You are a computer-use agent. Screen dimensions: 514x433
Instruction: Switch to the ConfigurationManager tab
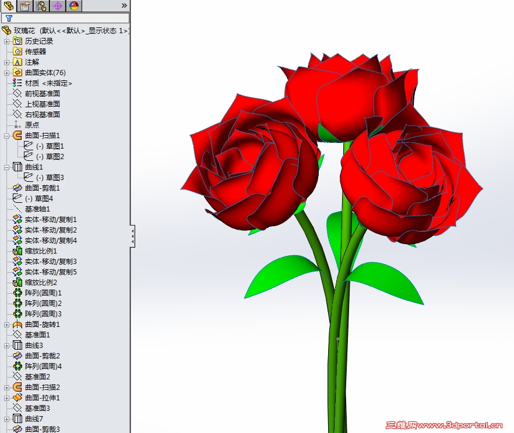[41, 6]
